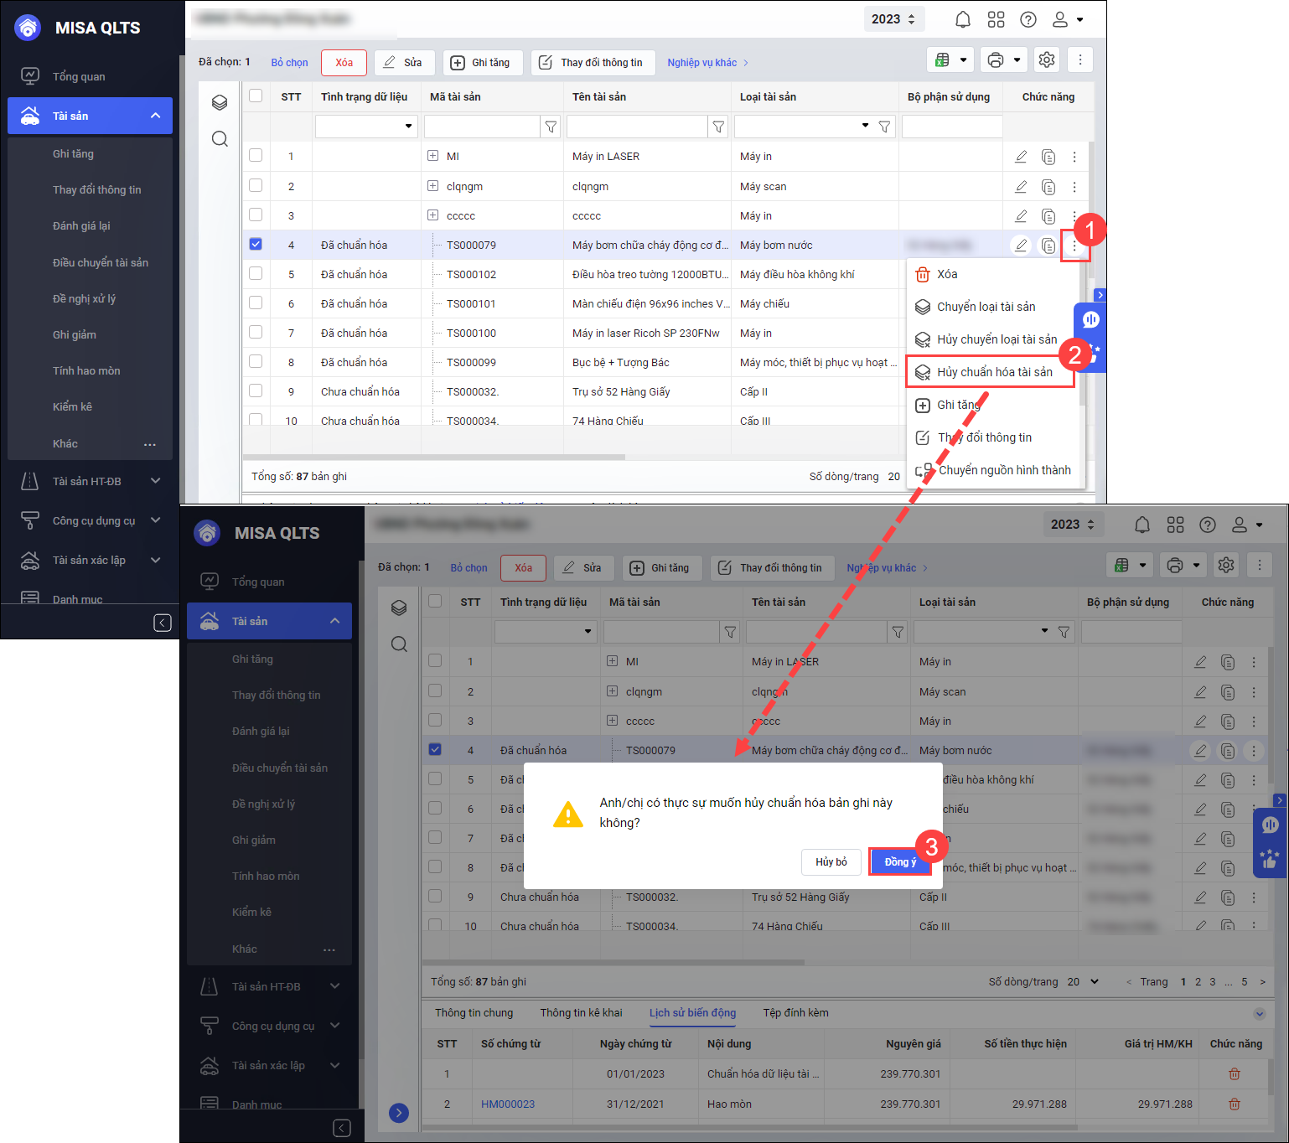Open Loại tài sản filter dropdown, upper window
This screenshot has height=1143, width=1289.
tap(865, 126)
